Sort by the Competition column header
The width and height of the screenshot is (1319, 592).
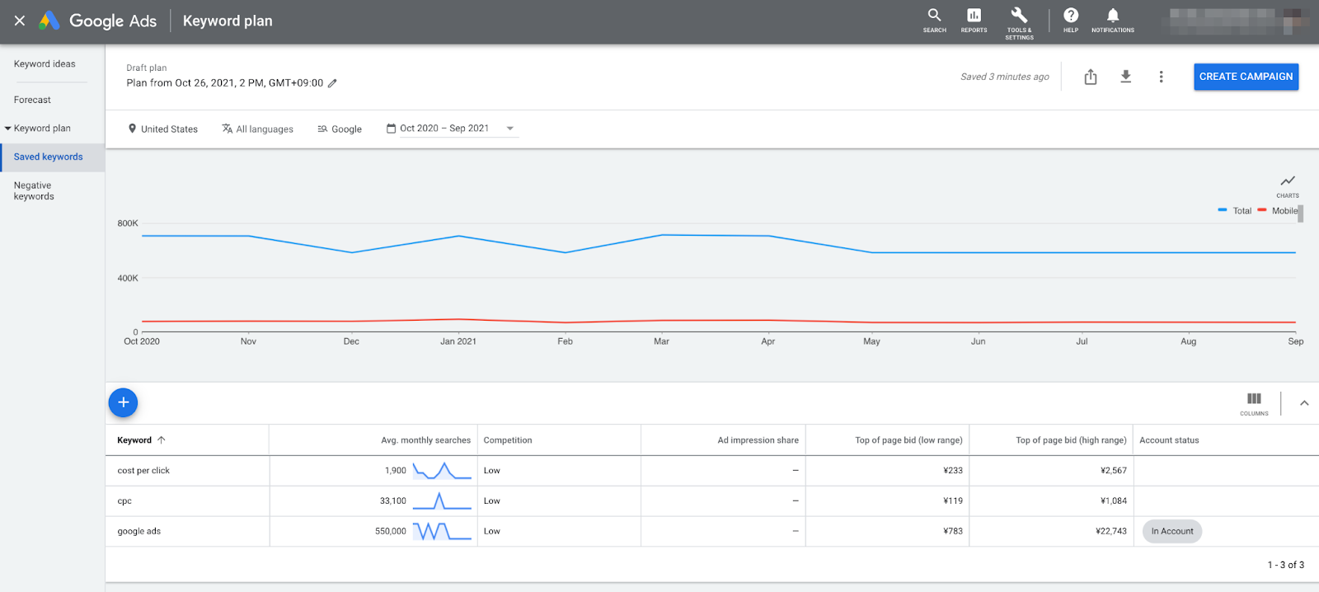point(508,440)
